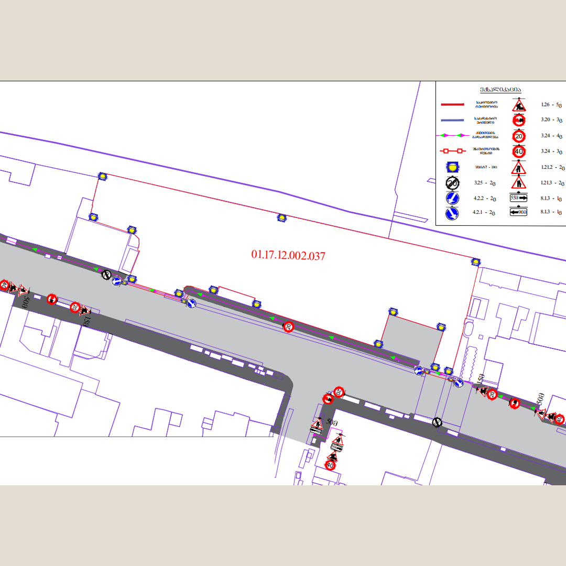Screen dimensions: 566x566
Task: Select the no-overtaking sign in the legend
Action: click(x=519, y=120)
